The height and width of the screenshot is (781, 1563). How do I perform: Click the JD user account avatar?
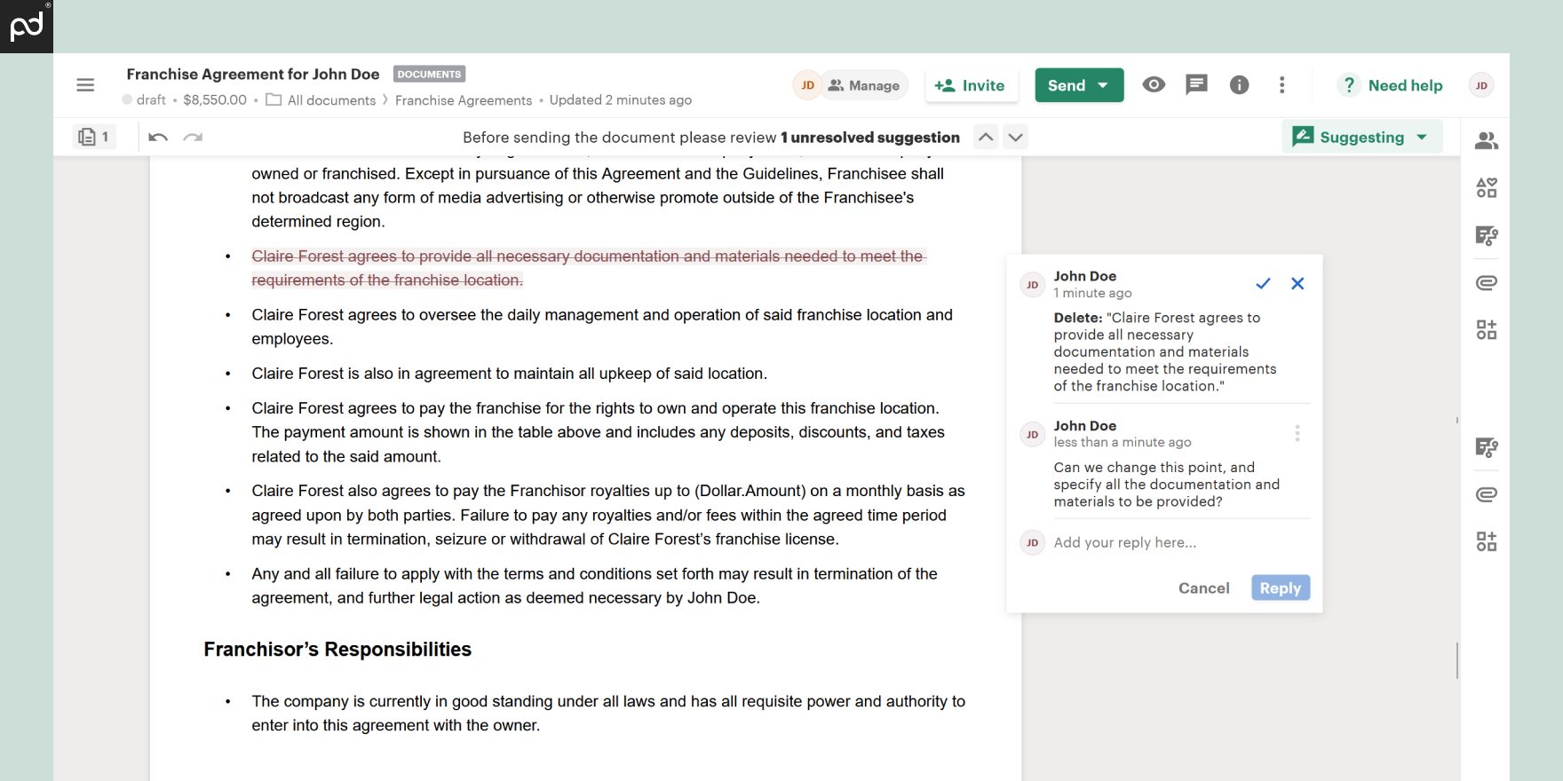(1480, 85)
